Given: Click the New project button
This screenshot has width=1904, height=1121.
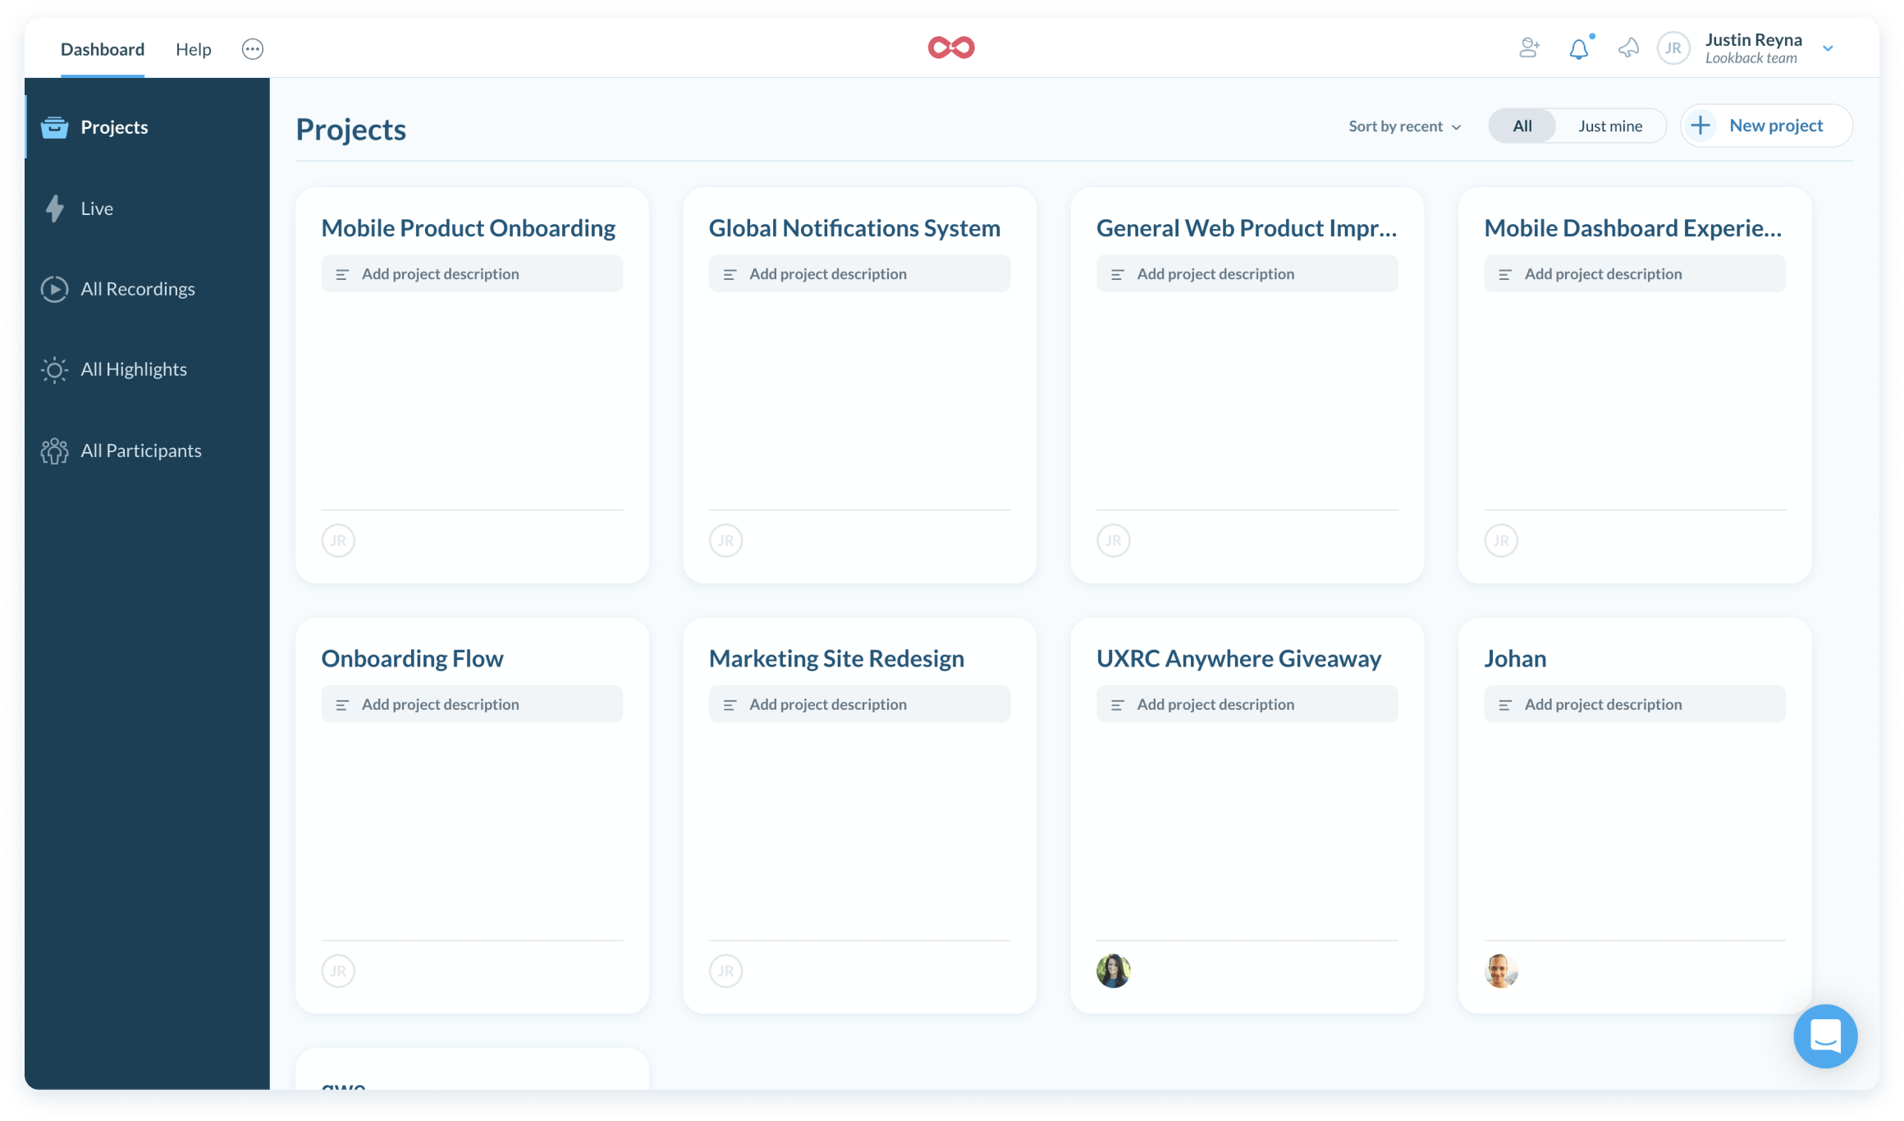Looking at the screenshot, I should [1765, 125].
